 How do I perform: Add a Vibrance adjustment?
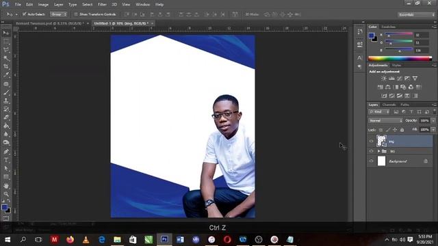point(415,79)
